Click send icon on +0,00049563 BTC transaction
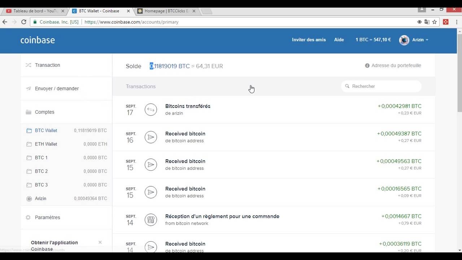This screenshot has width=462, height=260. [x=151, y=164]
